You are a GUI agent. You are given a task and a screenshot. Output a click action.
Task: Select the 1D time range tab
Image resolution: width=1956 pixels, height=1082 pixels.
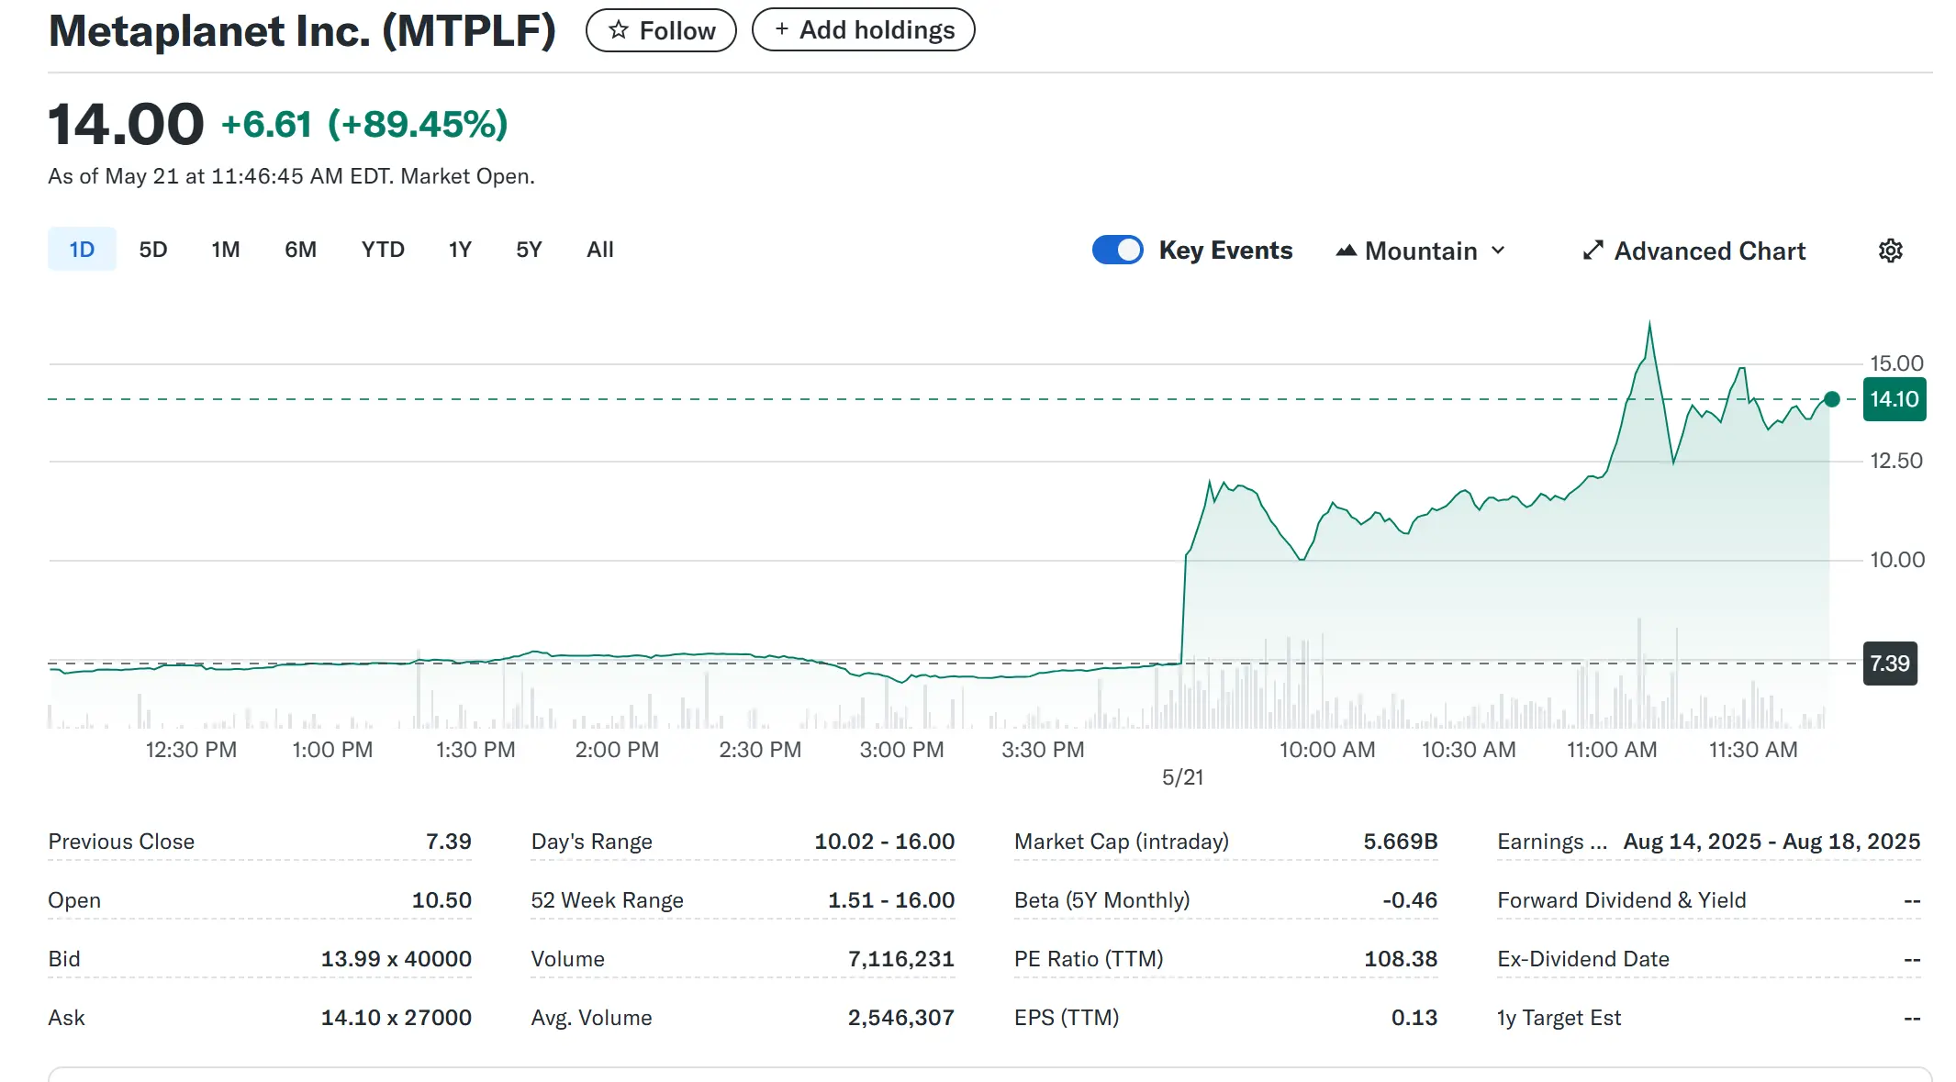[x=82, y=250]
